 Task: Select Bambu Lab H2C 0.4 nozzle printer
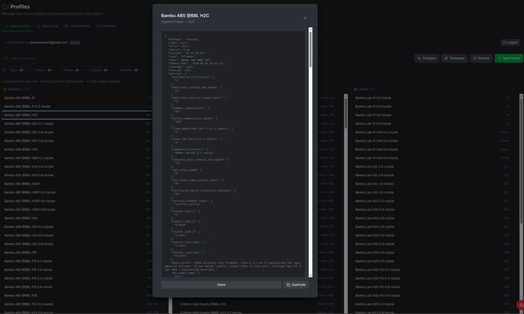pos(374,209)
